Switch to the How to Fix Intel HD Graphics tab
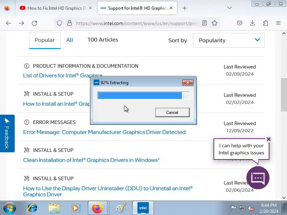 tap(57, 8)
